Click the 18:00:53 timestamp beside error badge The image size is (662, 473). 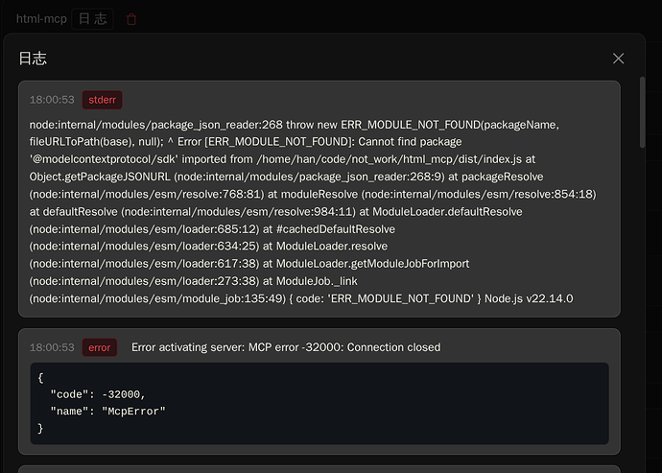click(52, 347)
